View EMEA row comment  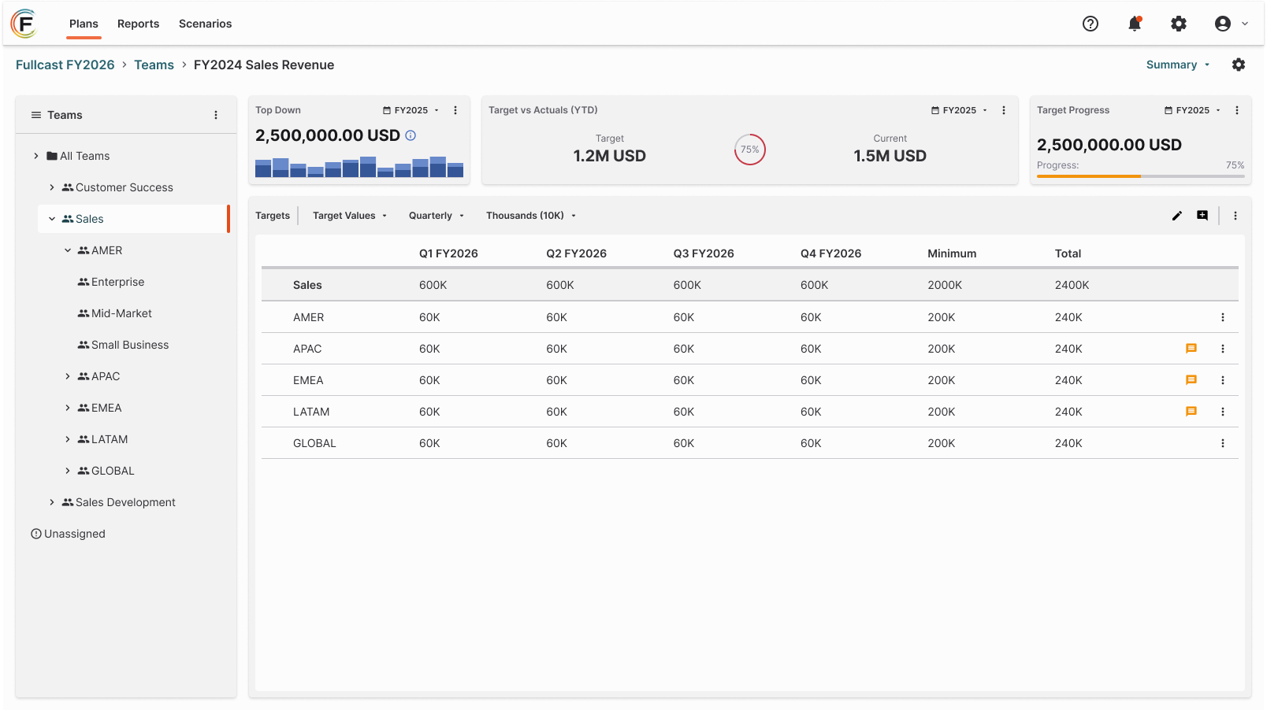1191,380
